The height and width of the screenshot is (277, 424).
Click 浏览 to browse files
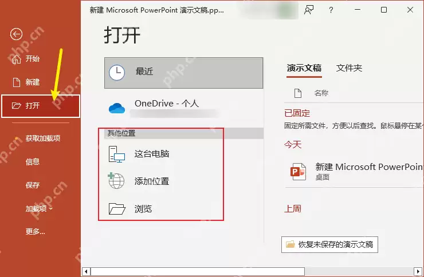click(183, 209)
